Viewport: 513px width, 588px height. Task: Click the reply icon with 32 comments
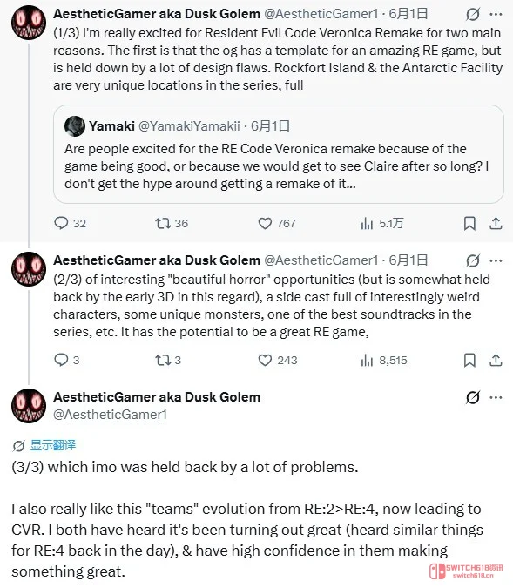[61, 223]
